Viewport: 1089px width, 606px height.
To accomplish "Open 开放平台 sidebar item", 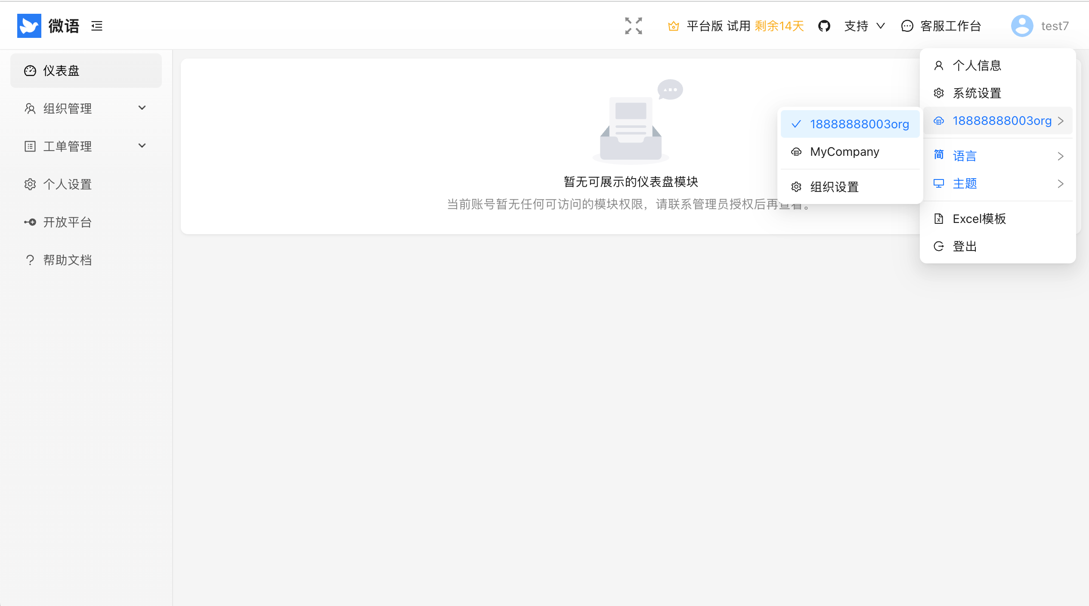I will (x=86, y=222).
